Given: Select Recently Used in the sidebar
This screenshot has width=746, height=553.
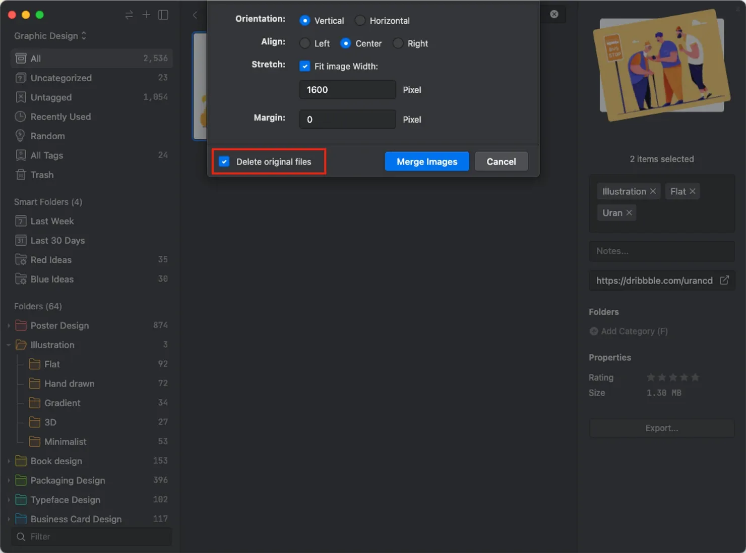Looking at the screenshot, I should tap(60, 117).
